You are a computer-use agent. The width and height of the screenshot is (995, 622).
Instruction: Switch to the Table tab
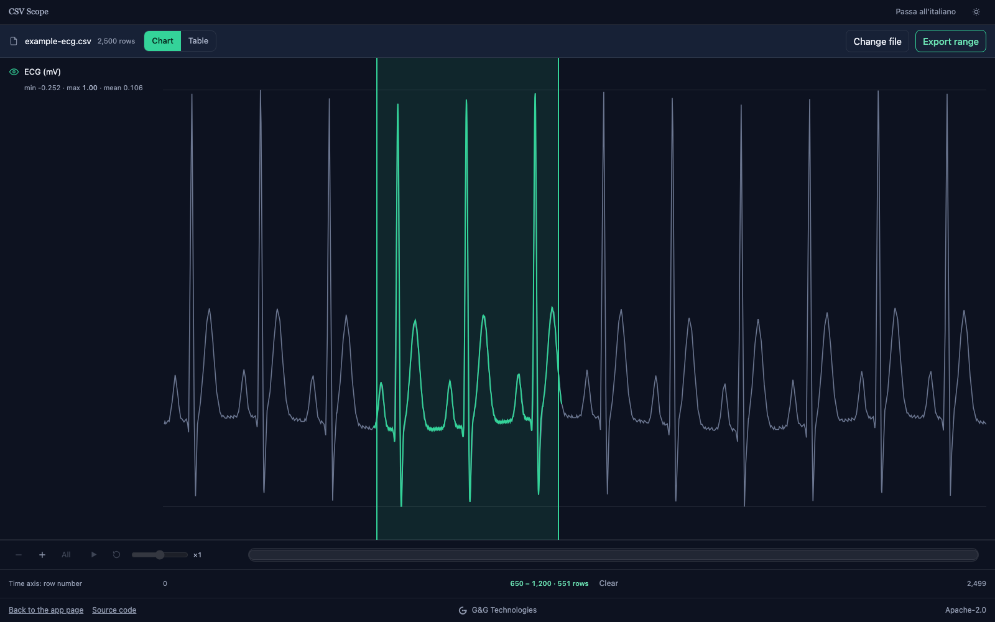coord(198,41)
